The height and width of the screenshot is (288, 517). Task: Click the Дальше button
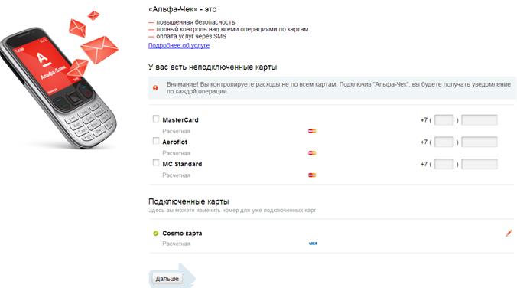tap(167, 279)
